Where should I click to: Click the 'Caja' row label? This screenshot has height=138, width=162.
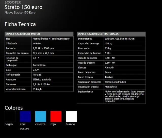pos(8,70)
